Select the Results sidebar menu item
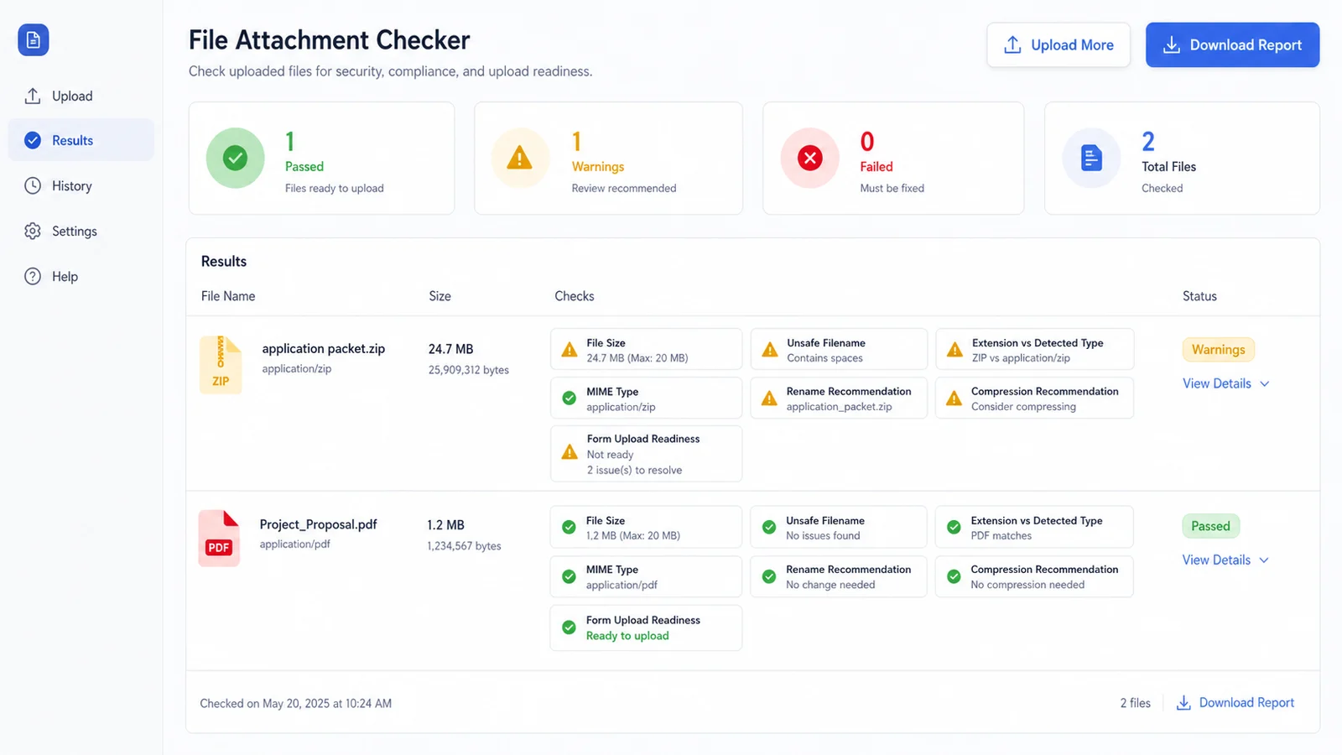This screenshot has width=1342, height=755. coord(81,140)
